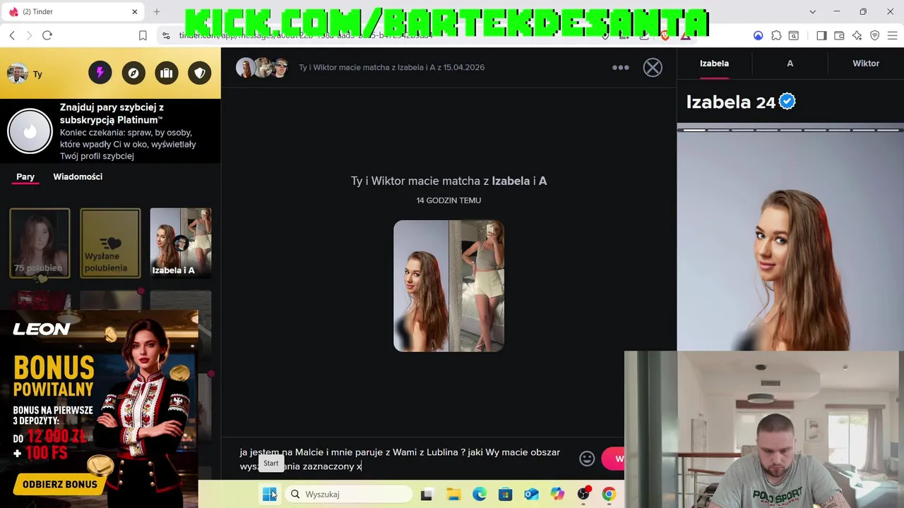Open the briefcase work mode icon

(167, 73)
